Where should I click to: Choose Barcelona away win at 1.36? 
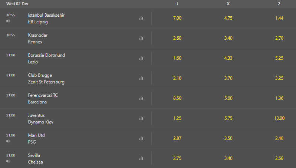279,98
